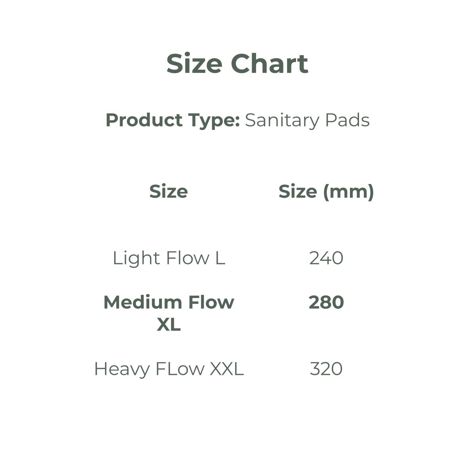The height and width of the screenshot is (475, 475).
Task: Click the 320 size value
Action: [326, 369]
